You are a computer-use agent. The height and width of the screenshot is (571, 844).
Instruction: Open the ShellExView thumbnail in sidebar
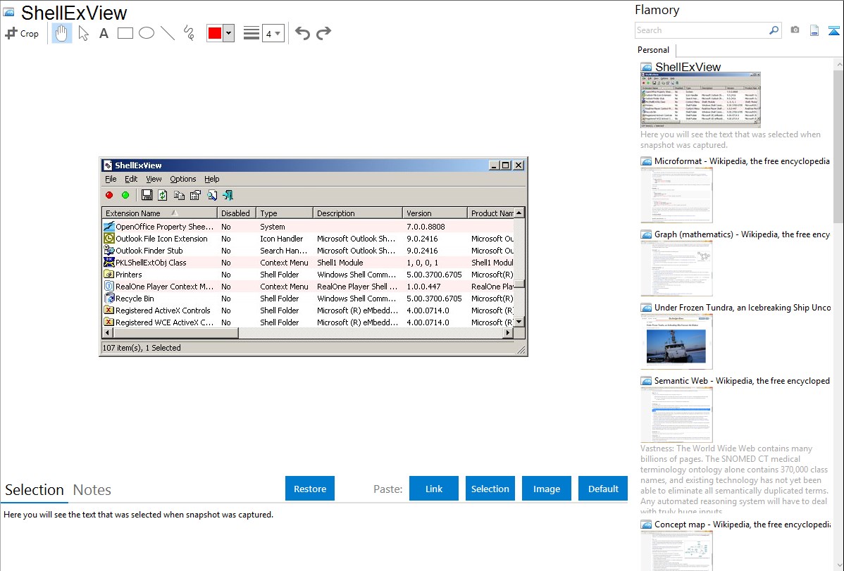tap(700, 99)
